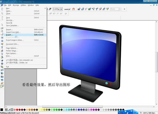Select the Selector arrow tool

pos(2,25)
